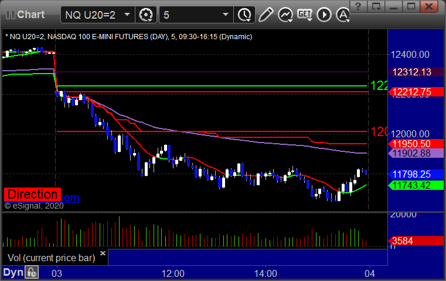This screenshot has height=281, width=446.
Task: Open the circled A toolbar icon
Action: (343, 15)
